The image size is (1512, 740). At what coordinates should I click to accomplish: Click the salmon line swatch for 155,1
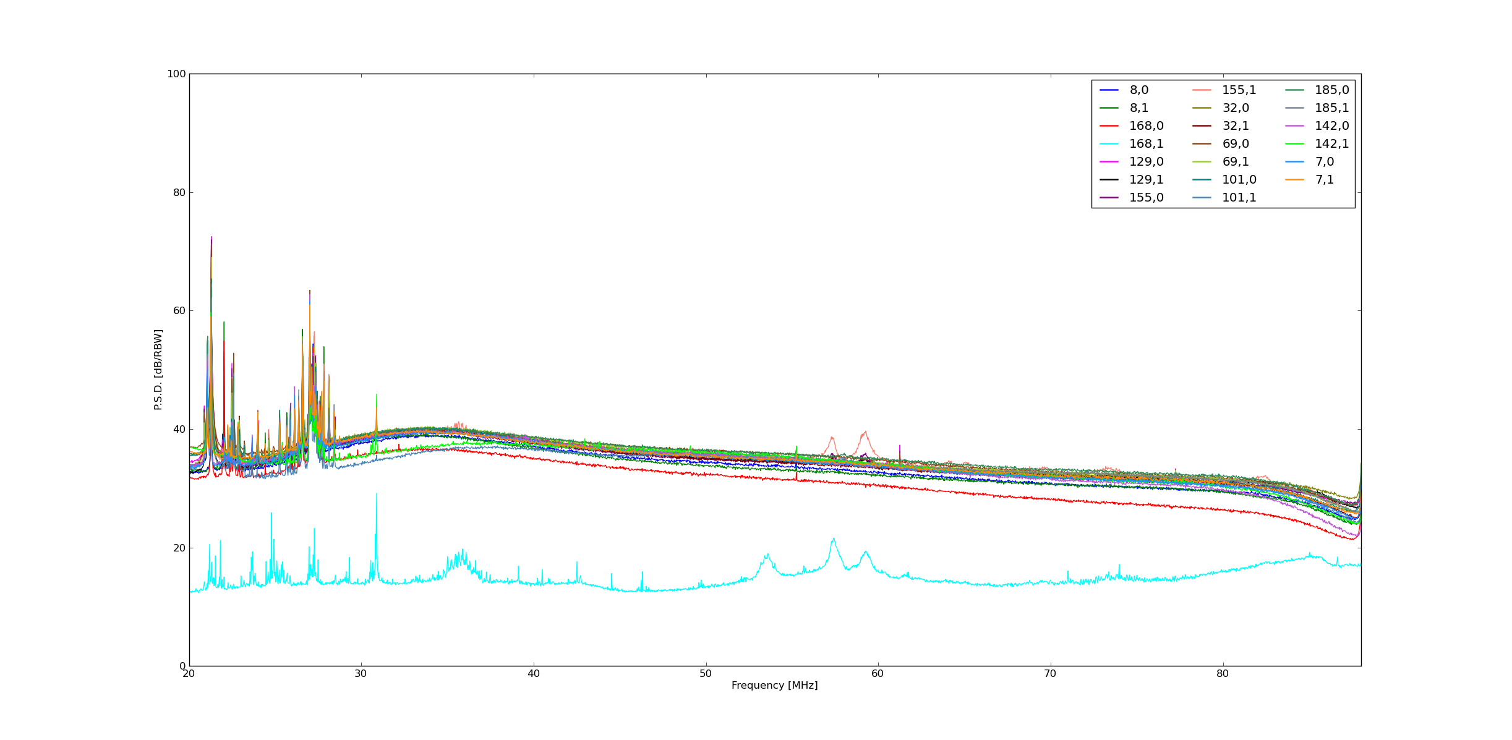(x=1202, y=90)
